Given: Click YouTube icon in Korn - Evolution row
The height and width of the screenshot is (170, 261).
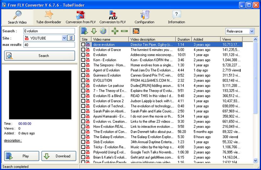Looking at the screenshot, I should click(88, 60).
